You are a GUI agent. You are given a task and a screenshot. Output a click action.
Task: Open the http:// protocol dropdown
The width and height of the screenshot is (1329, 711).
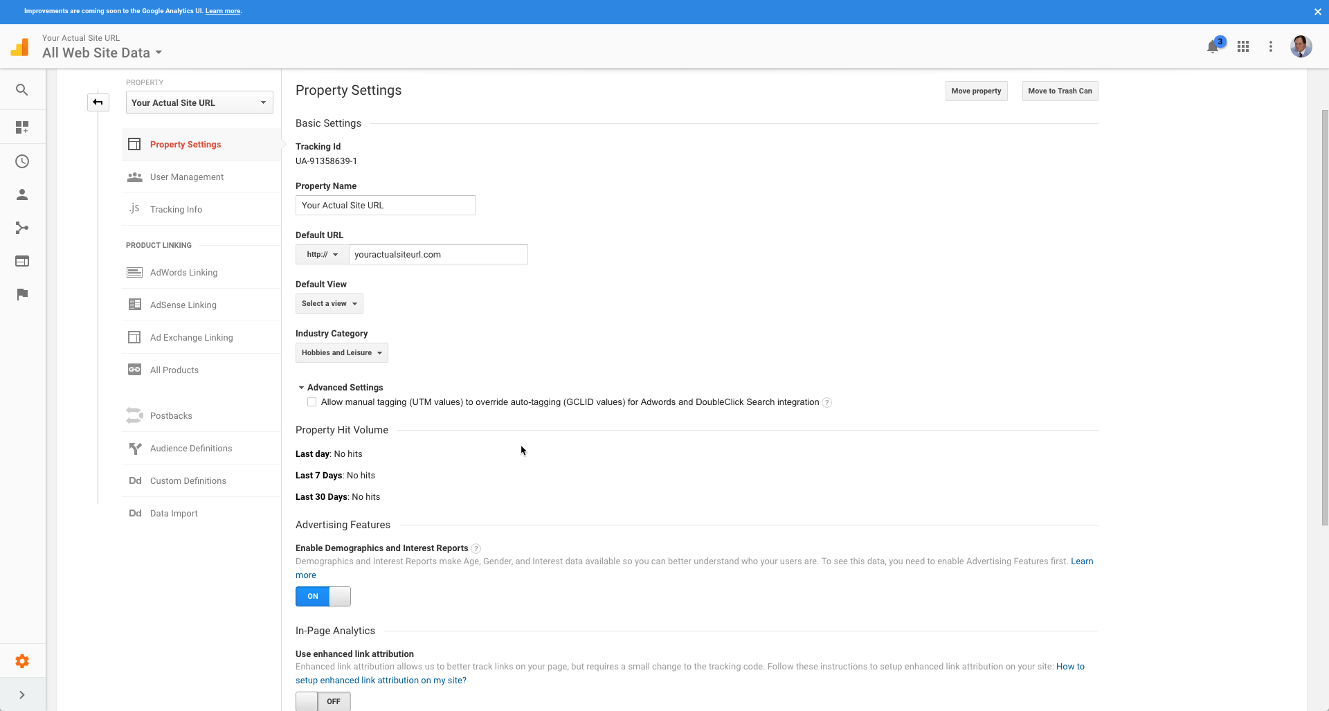click(x=322, y=255)
